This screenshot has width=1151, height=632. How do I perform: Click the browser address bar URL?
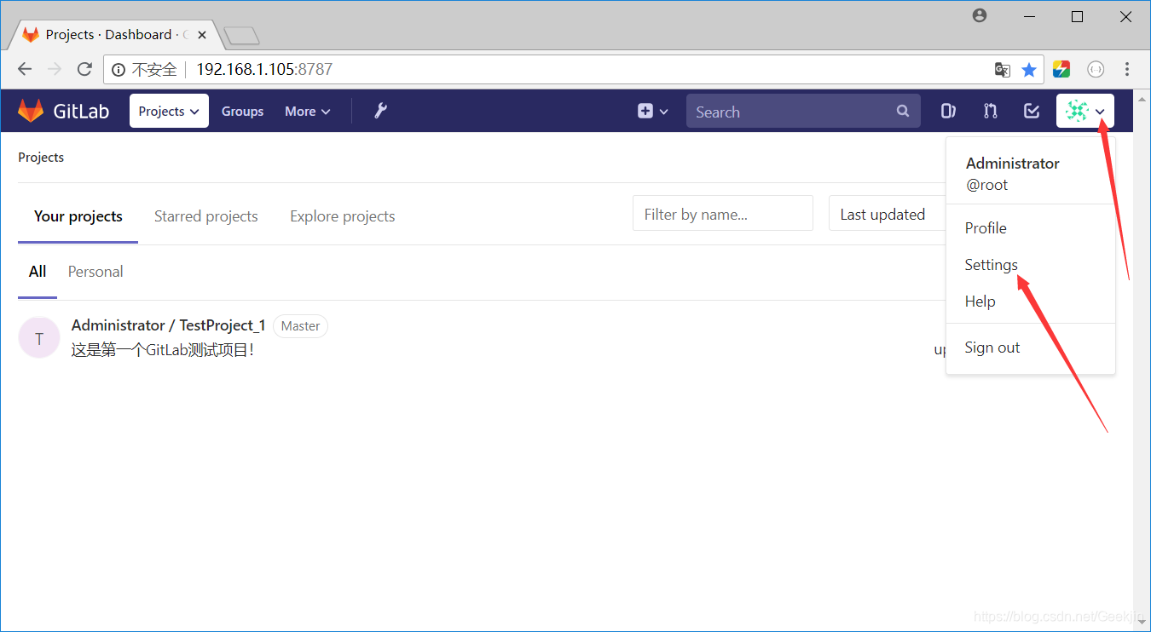(264, 69)
